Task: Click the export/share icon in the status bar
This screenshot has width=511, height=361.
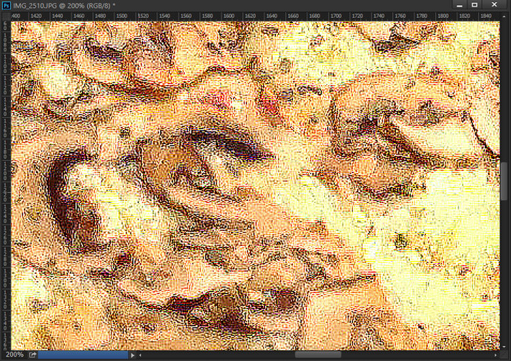Action: (33, 355)
